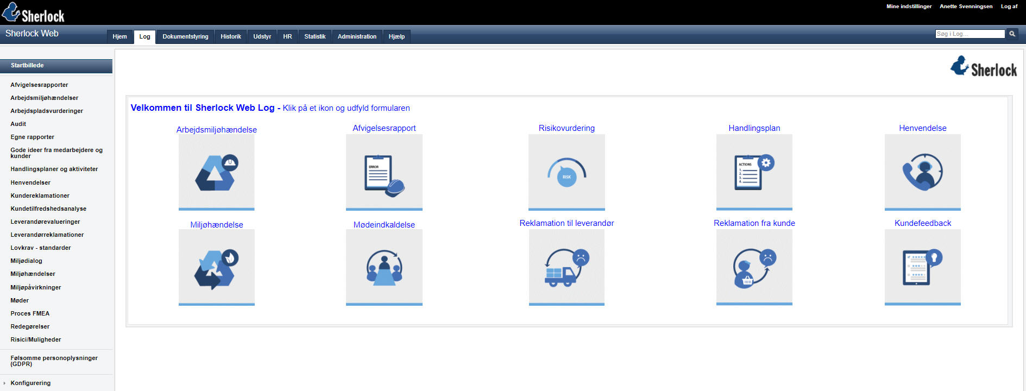Click the Kundefeedback title link
Screen dimensions: 1026x391
923,223
